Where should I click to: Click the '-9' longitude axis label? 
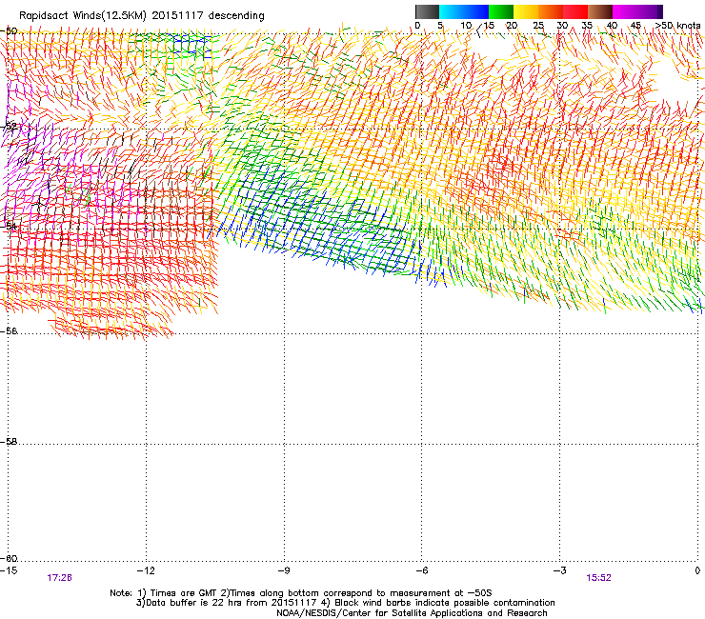pyautogui.click(x=284, y=570)
